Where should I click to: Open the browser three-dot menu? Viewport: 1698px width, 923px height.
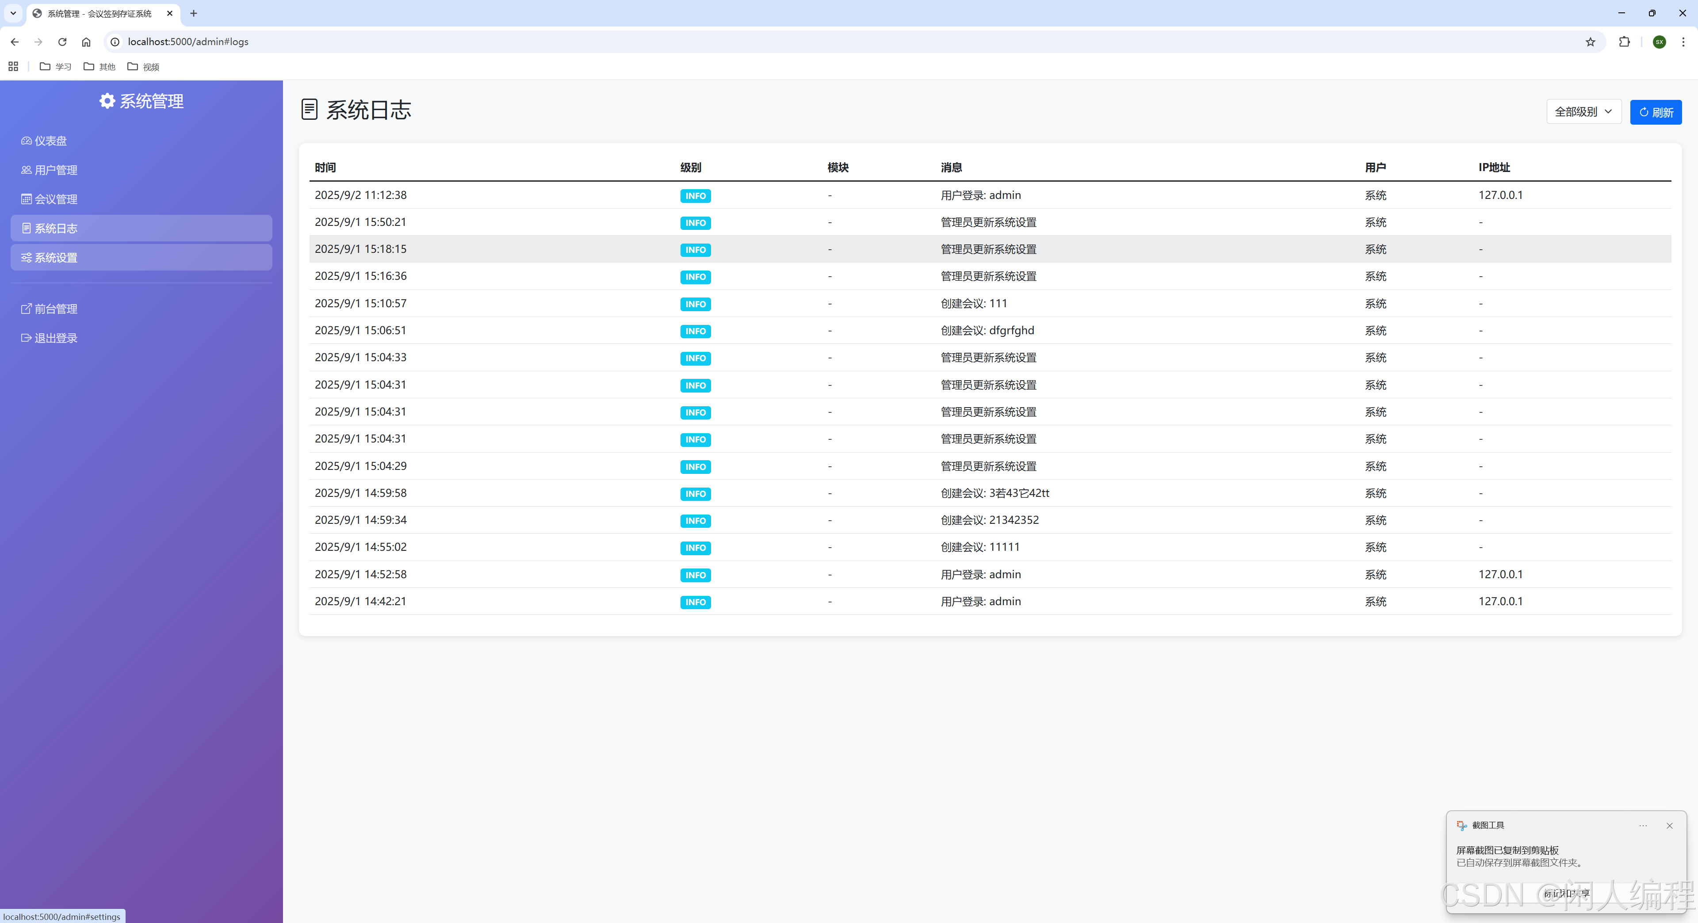coord(1683,42)
